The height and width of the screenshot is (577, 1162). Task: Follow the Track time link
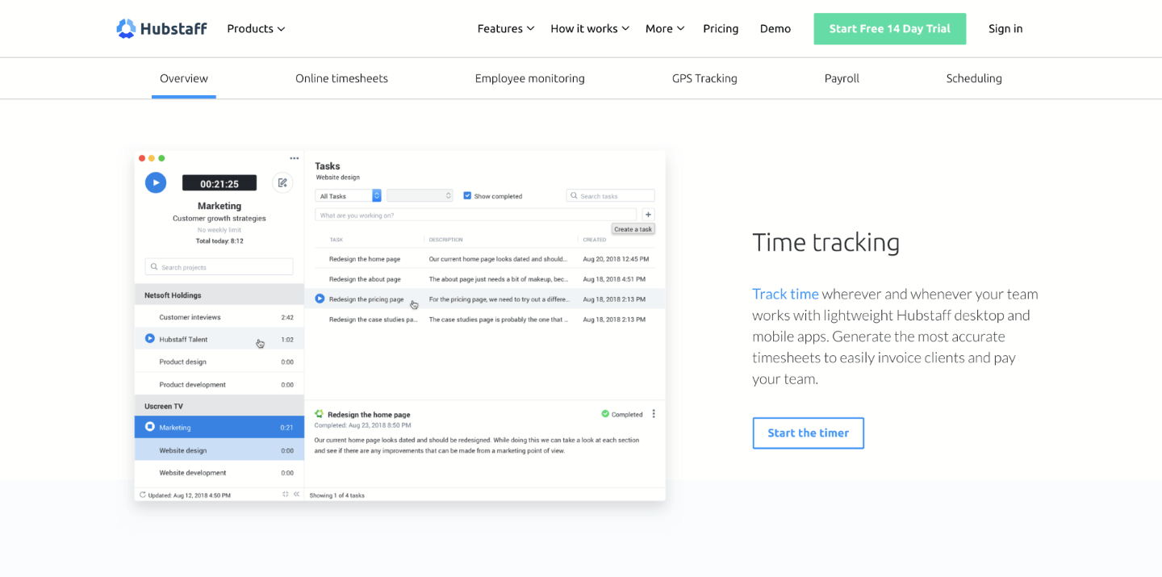pos(785,294)
